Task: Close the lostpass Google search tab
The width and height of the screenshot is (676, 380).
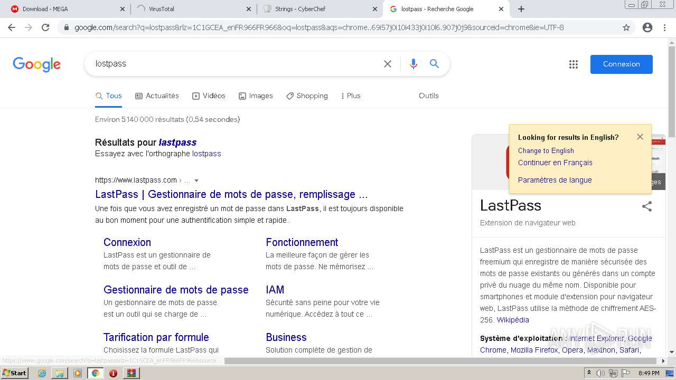Action: [502, 9]
